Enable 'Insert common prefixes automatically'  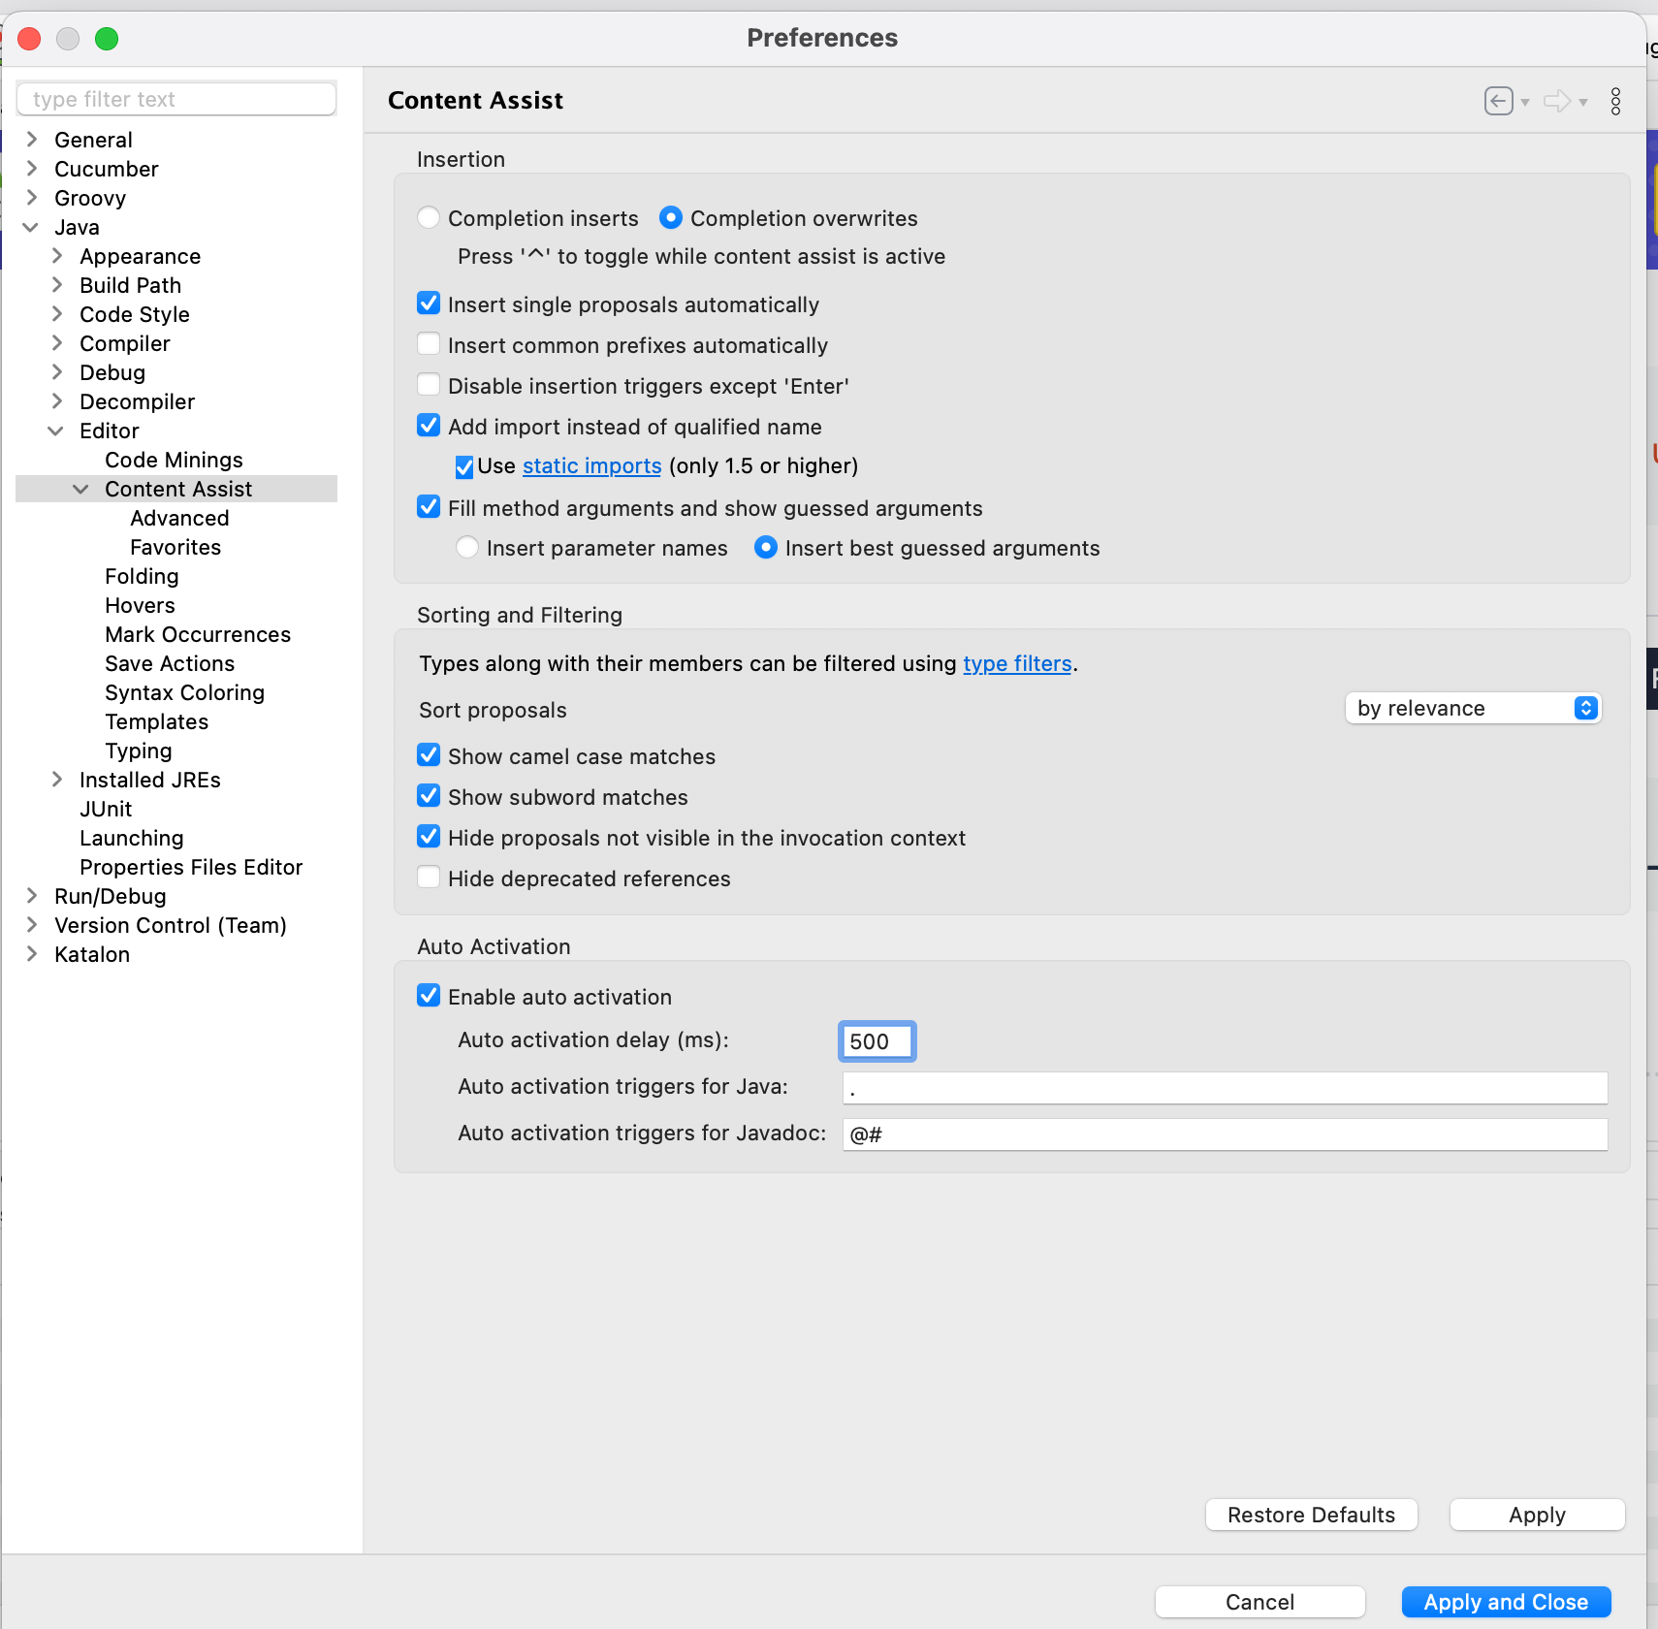coord(429,343)
